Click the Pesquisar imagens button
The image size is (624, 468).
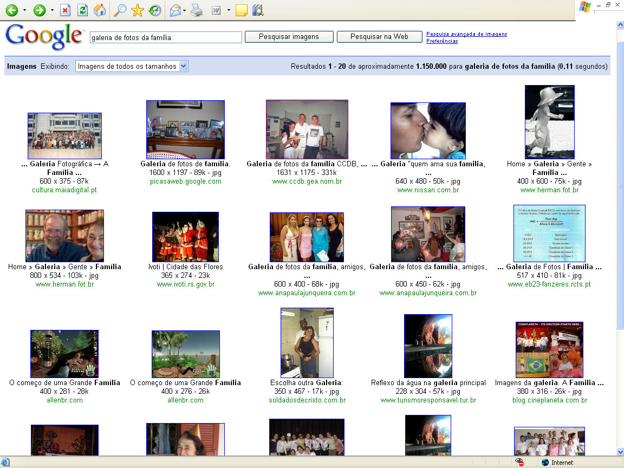click(289, 37)
